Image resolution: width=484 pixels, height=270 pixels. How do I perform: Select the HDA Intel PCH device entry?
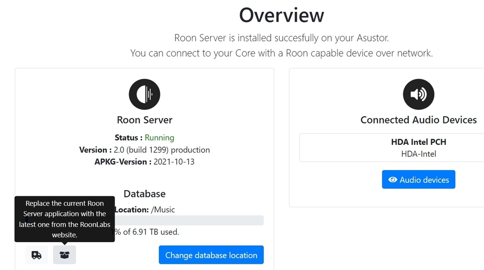(418, 142)
